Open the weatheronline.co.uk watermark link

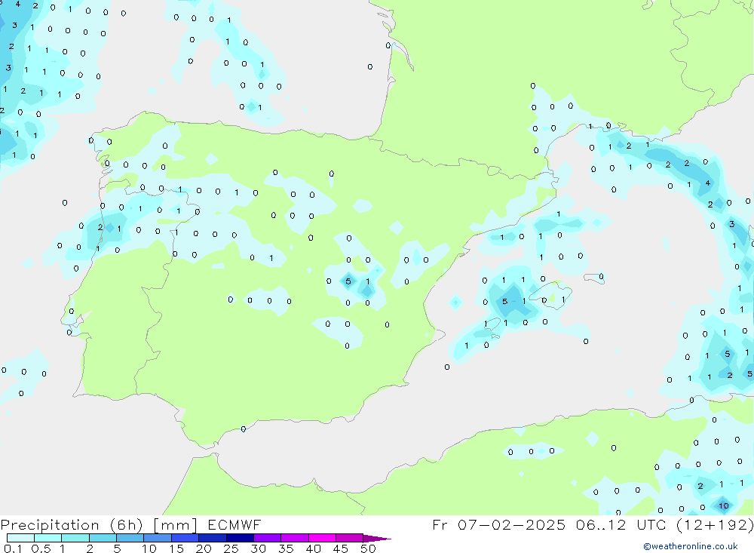(x=690, y=546)
